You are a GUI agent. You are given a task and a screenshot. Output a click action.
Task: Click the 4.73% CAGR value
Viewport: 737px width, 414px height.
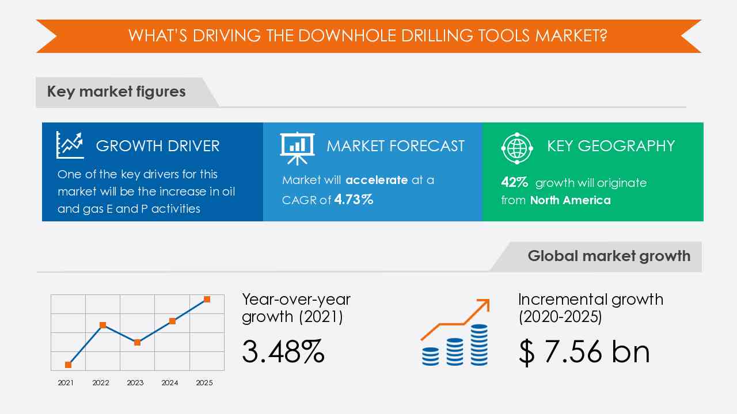coord(354,200)
